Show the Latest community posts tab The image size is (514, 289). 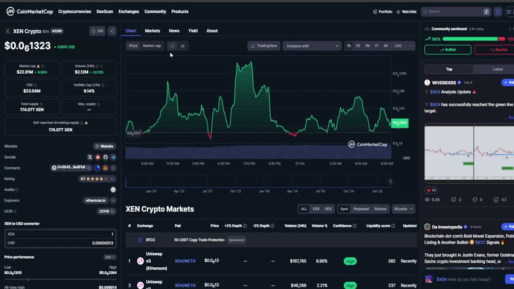click(498, 69)
